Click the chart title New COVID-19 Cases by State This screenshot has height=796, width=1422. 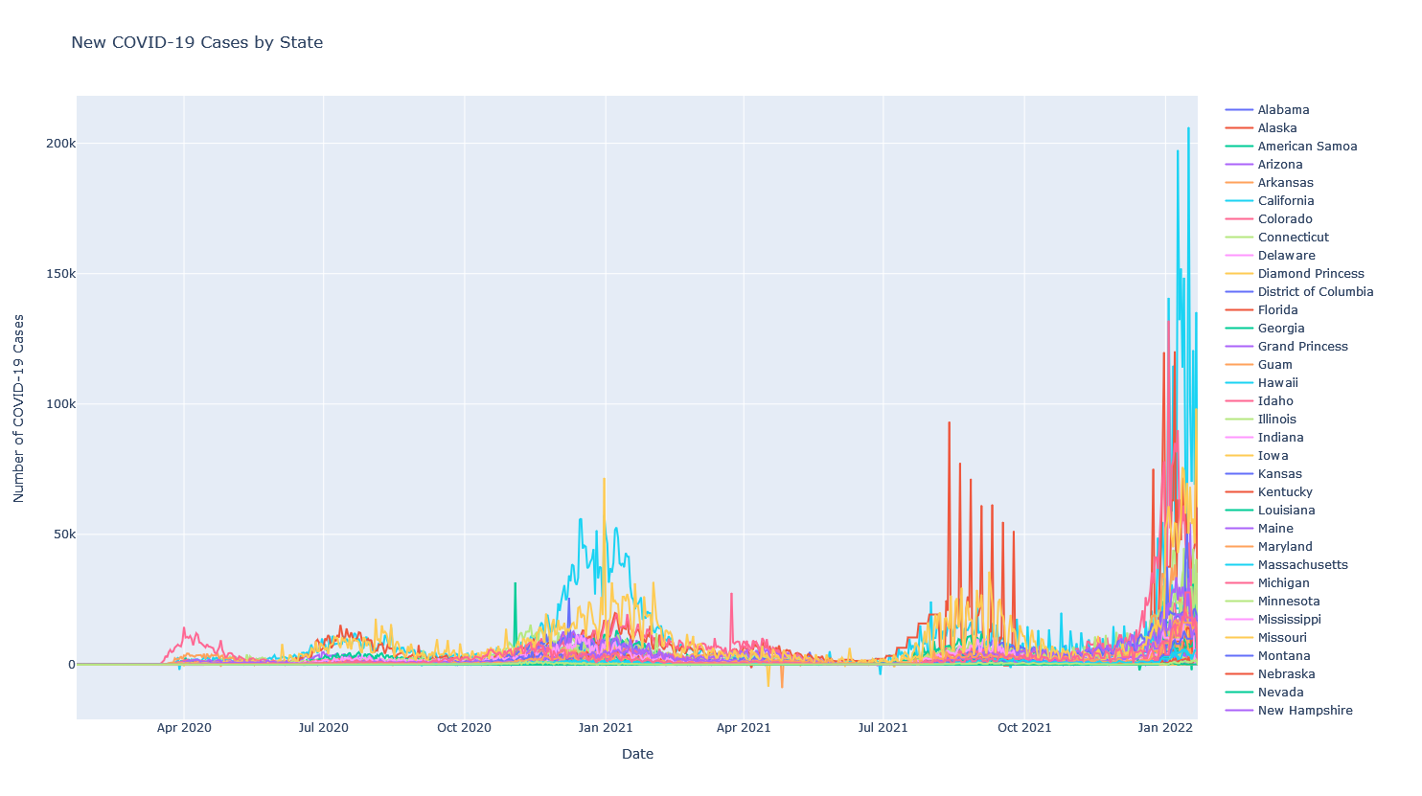pos(196,42)
